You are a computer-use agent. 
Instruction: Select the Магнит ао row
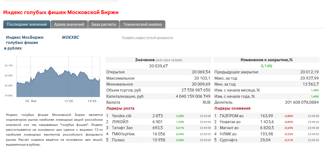coord(267,128)
